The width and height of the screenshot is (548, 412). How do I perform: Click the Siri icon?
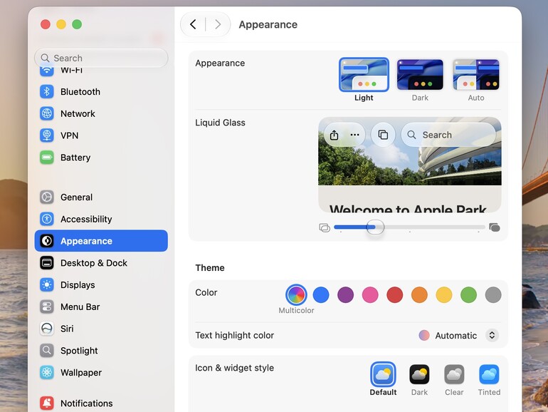point(46,329)
